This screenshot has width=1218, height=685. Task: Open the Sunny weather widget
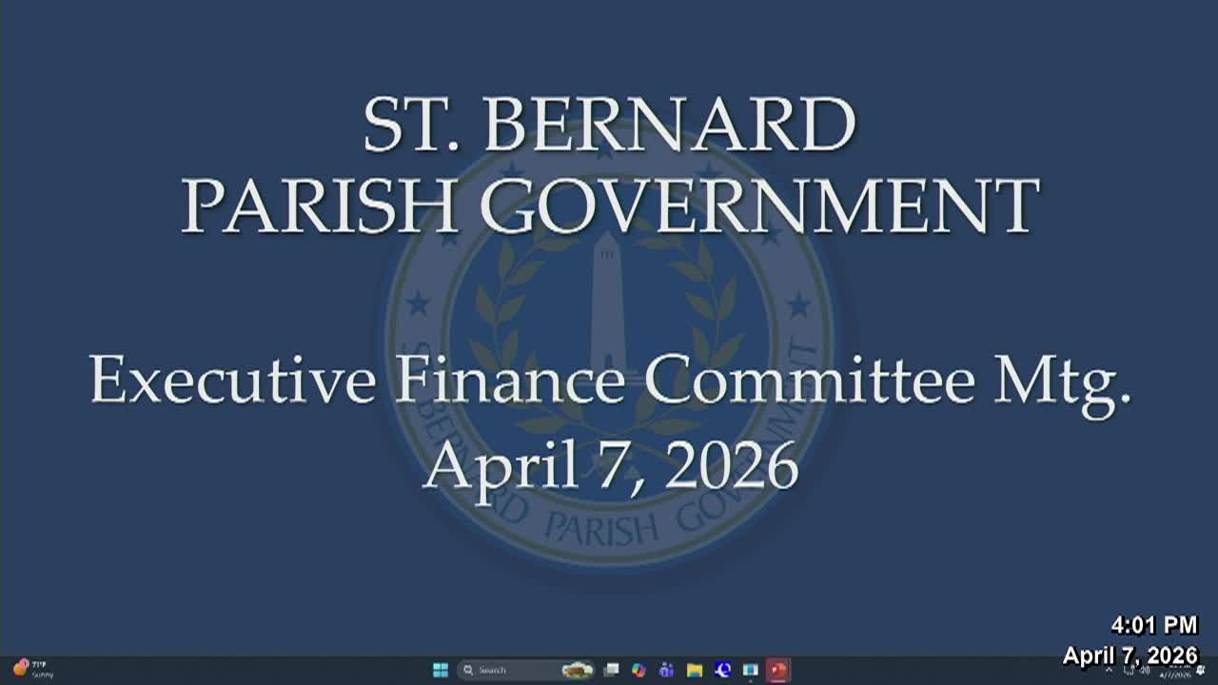33,669
